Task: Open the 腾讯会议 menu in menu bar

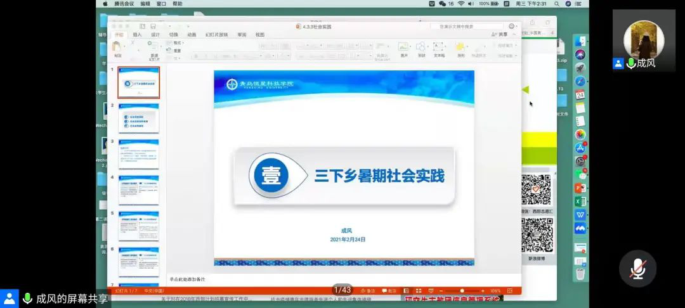Action: [x=123, y=4]
